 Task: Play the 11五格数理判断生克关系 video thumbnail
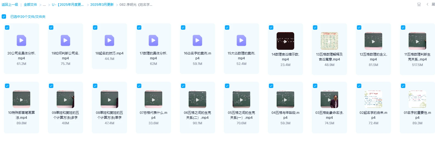coord(417,41)
